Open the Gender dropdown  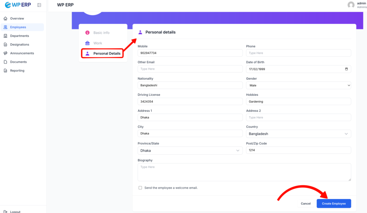pos(298,85)
